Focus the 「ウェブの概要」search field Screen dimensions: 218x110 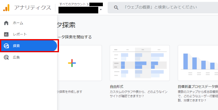pyautogui.click(x=163, y=7)
